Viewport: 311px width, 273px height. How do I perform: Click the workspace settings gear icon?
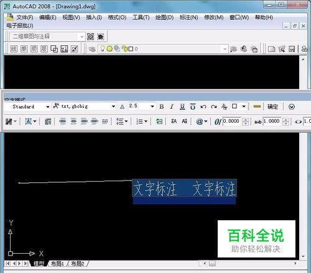coord(91,37)
